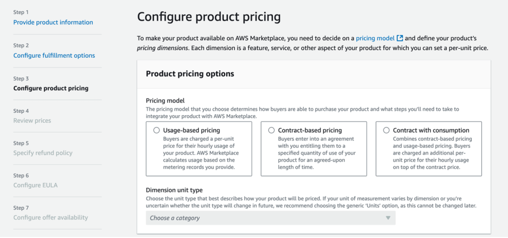Image resolution: width=508 pixels, height=238 pixels.
Task: Click the dropdown arrow in Choose a category
Action: click(388, 218)
